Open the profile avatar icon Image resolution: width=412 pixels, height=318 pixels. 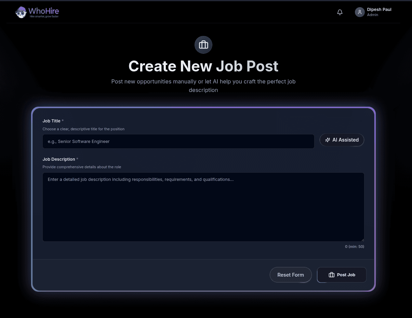[x=359, y=12]
